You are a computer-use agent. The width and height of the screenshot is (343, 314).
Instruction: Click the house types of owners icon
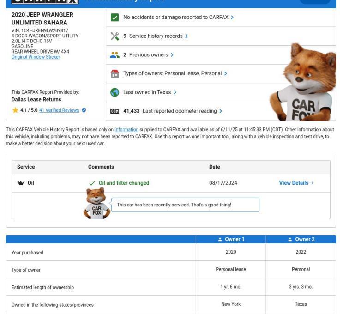(114, 73)
